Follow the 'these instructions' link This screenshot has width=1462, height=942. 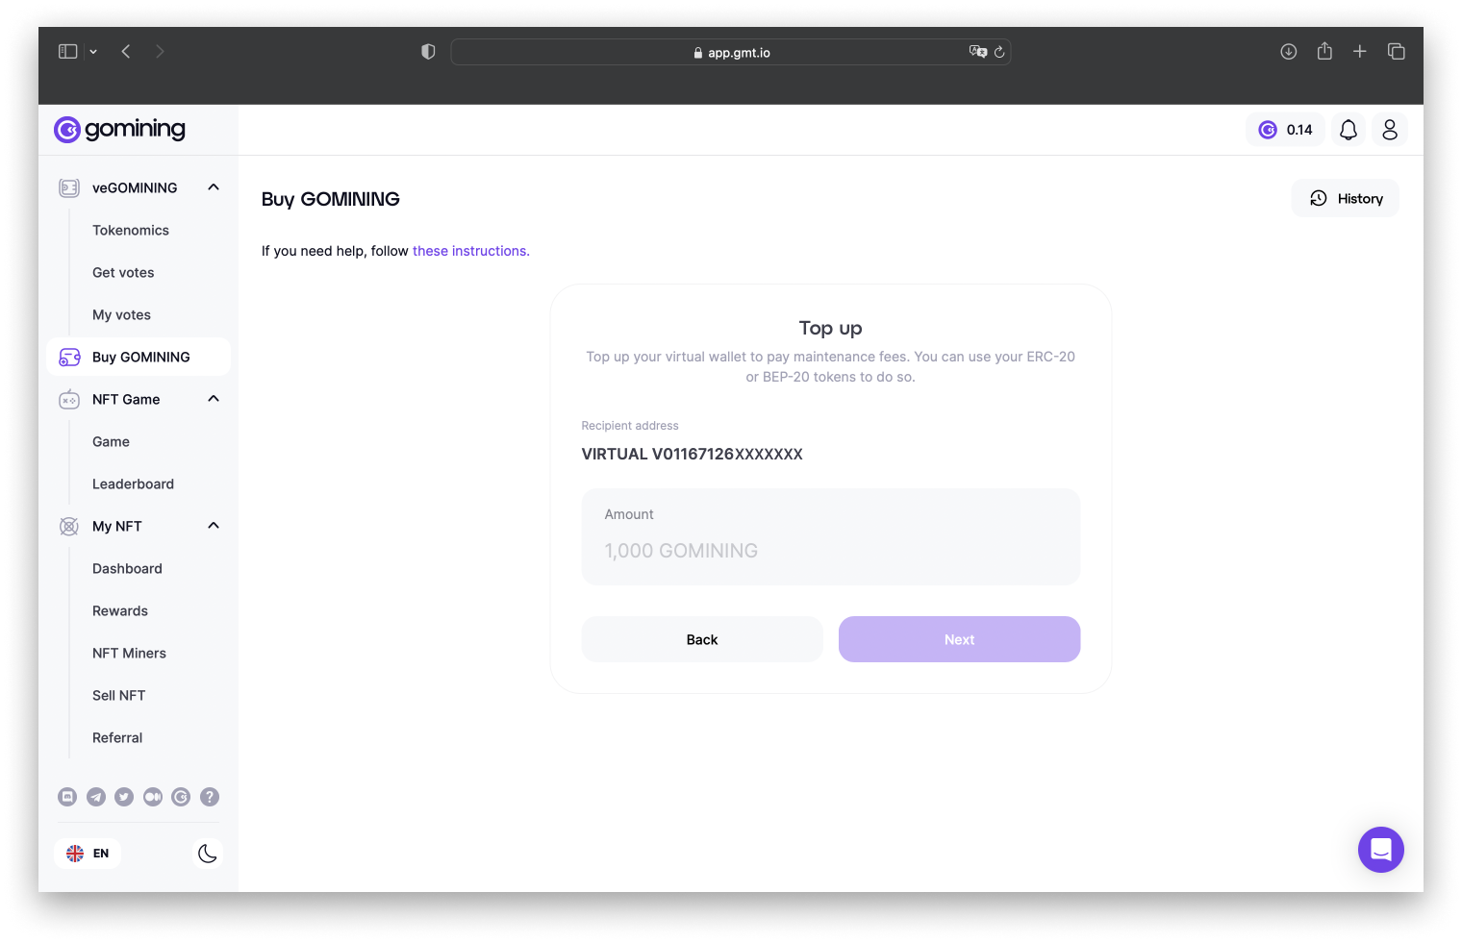tap(471, 251)
